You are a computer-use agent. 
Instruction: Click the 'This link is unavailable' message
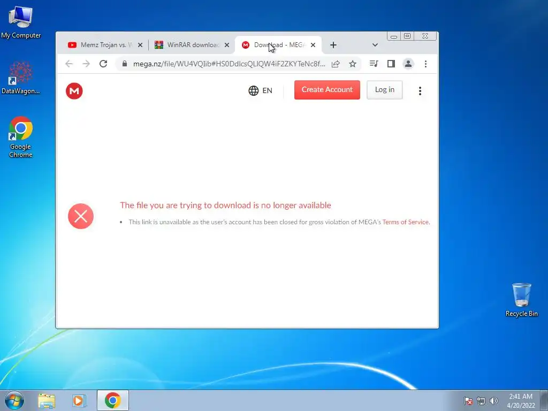[x=279, y=222]
